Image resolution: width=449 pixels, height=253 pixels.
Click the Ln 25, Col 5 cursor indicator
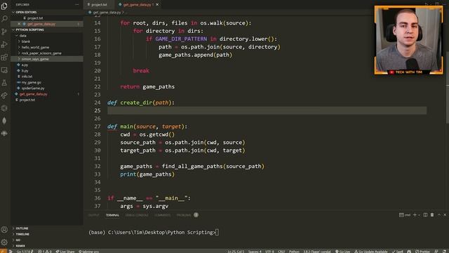pyautogui.click(x=236, y=252)
